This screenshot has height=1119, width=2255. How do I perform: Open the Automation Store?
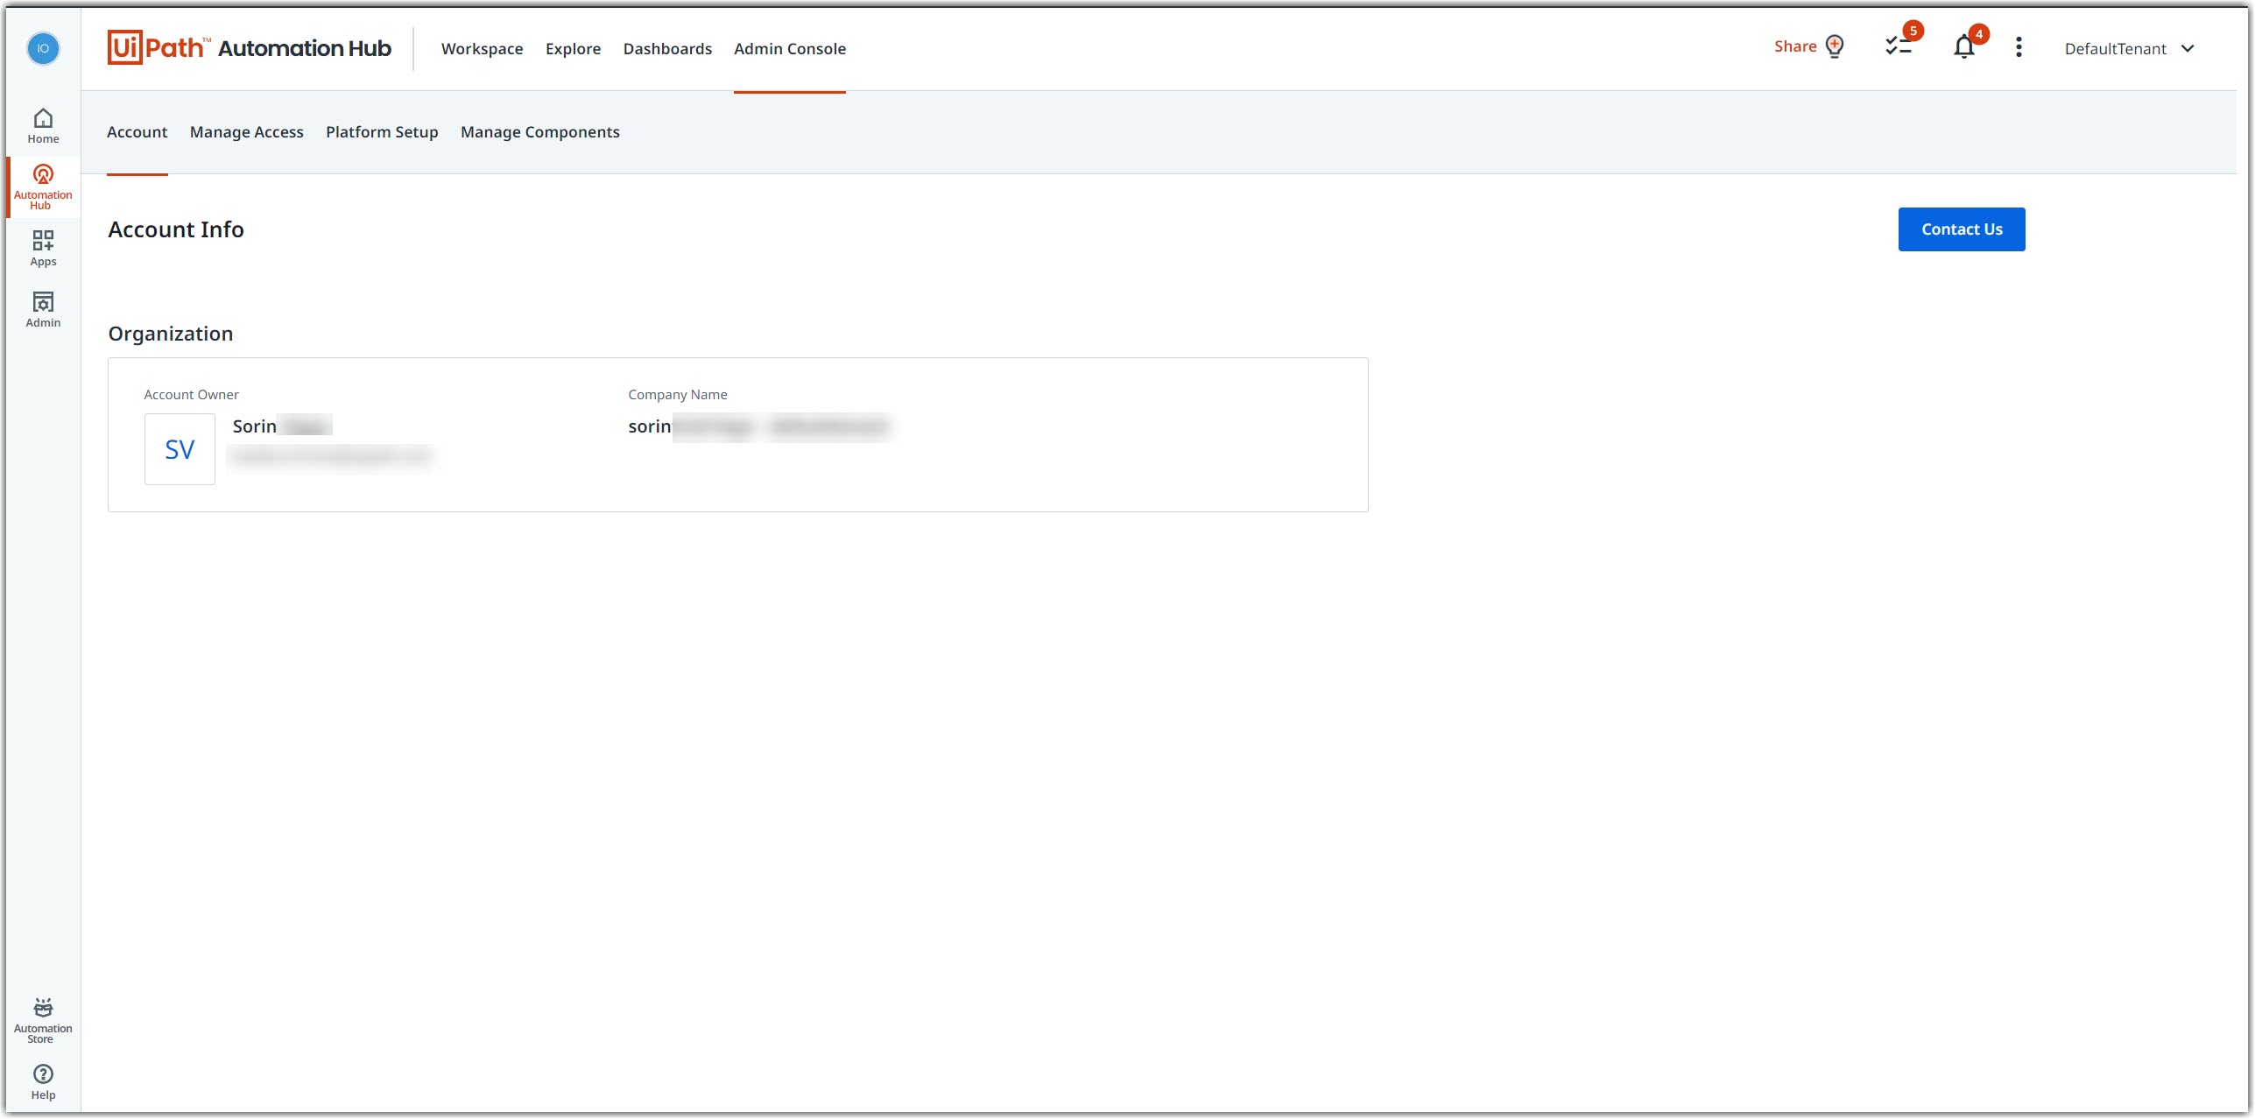(x=42, y=1019)
